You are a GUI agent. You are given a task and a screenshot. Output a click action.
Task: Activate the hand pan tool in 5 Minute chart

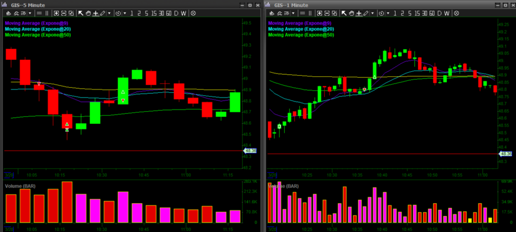click(88, 13)
